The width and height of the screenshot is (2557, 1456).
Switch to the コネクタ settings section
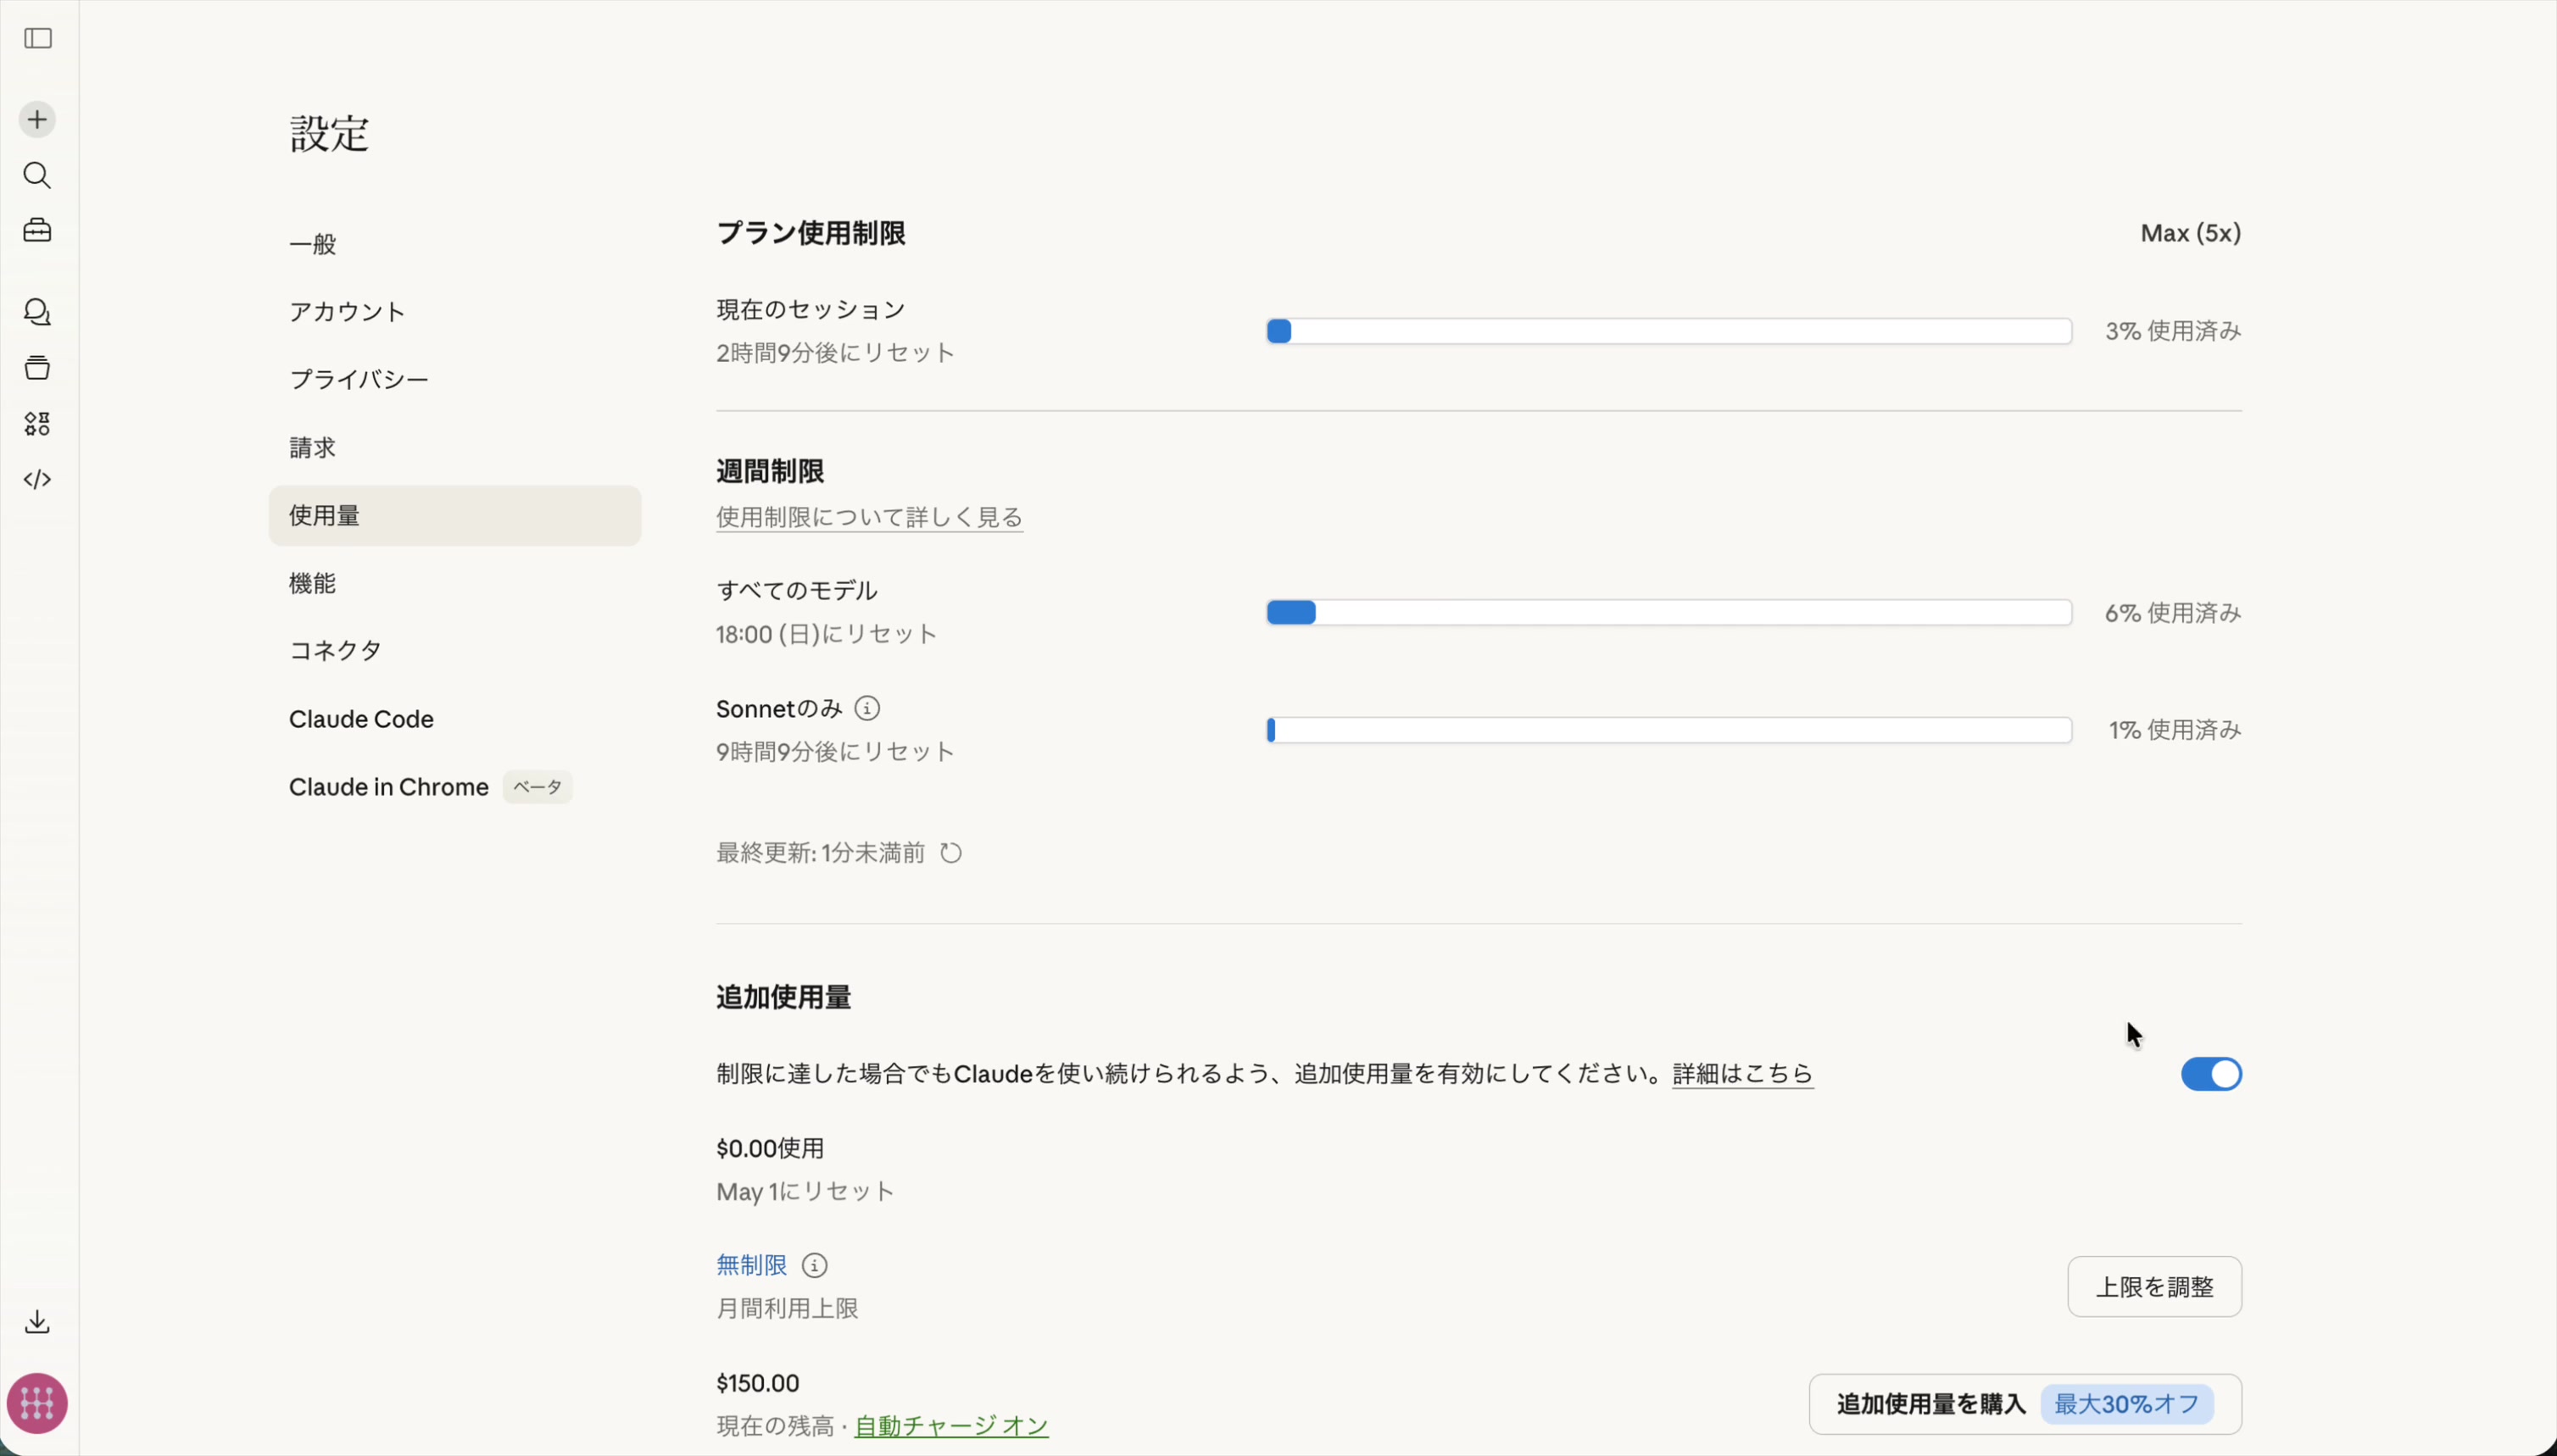click(x=334, y=650)
